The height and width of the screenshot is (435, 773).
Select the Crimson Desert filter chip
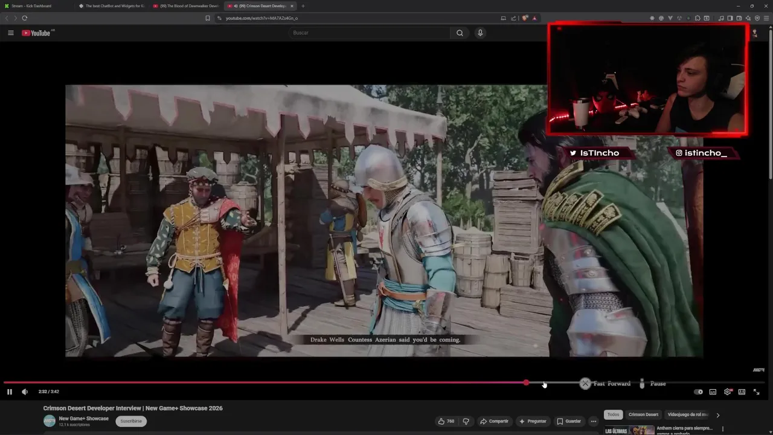coord(643,414)
